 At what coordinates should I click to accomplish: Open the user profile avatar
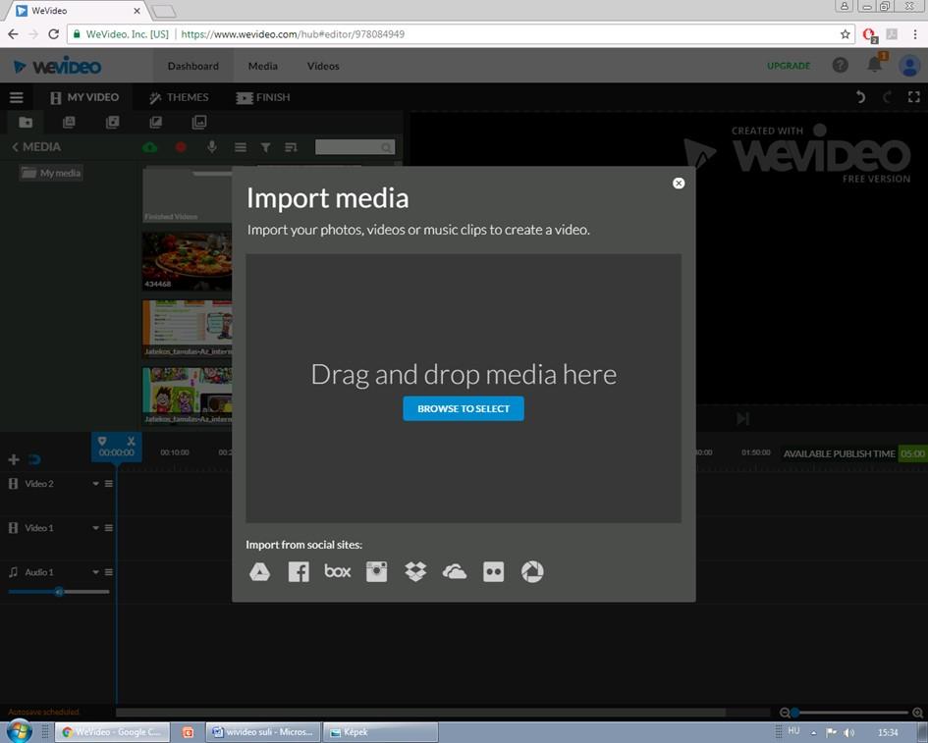(909, 65)
